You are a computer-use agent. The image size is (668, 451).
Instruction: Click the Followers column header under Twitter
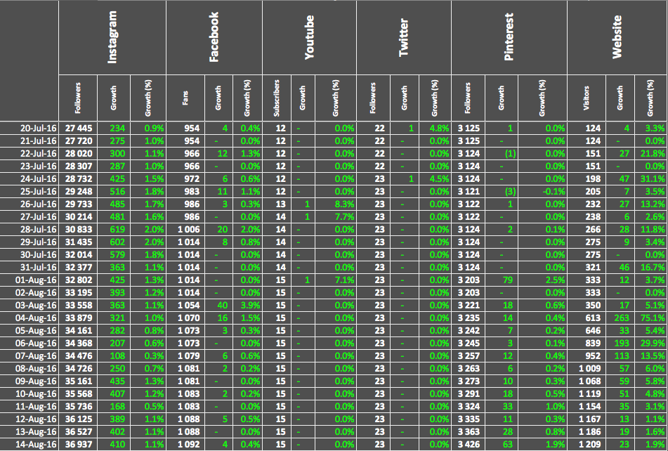tap(373, 98)
